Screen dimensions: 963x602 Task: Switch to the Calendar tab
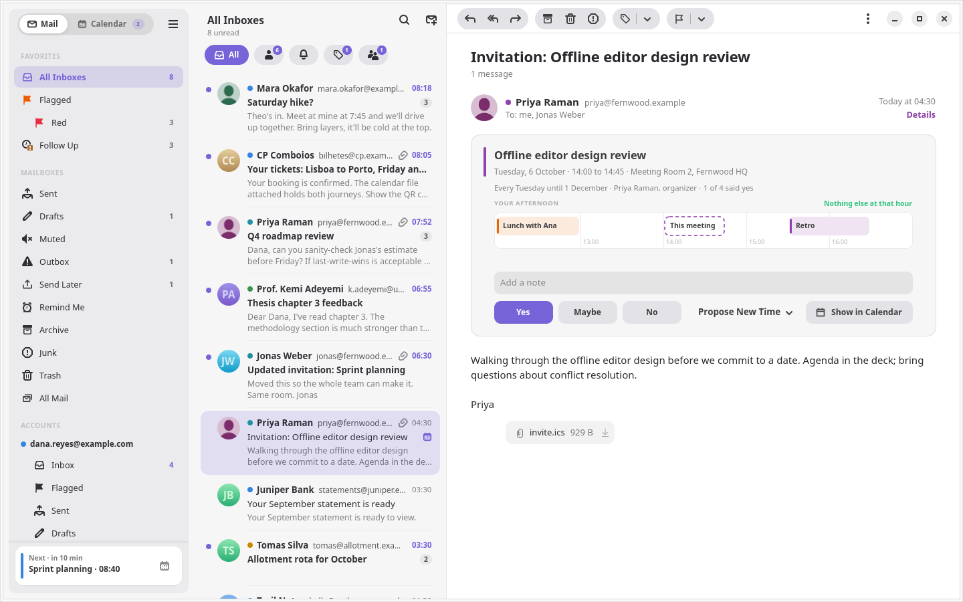tap(110, 24)
